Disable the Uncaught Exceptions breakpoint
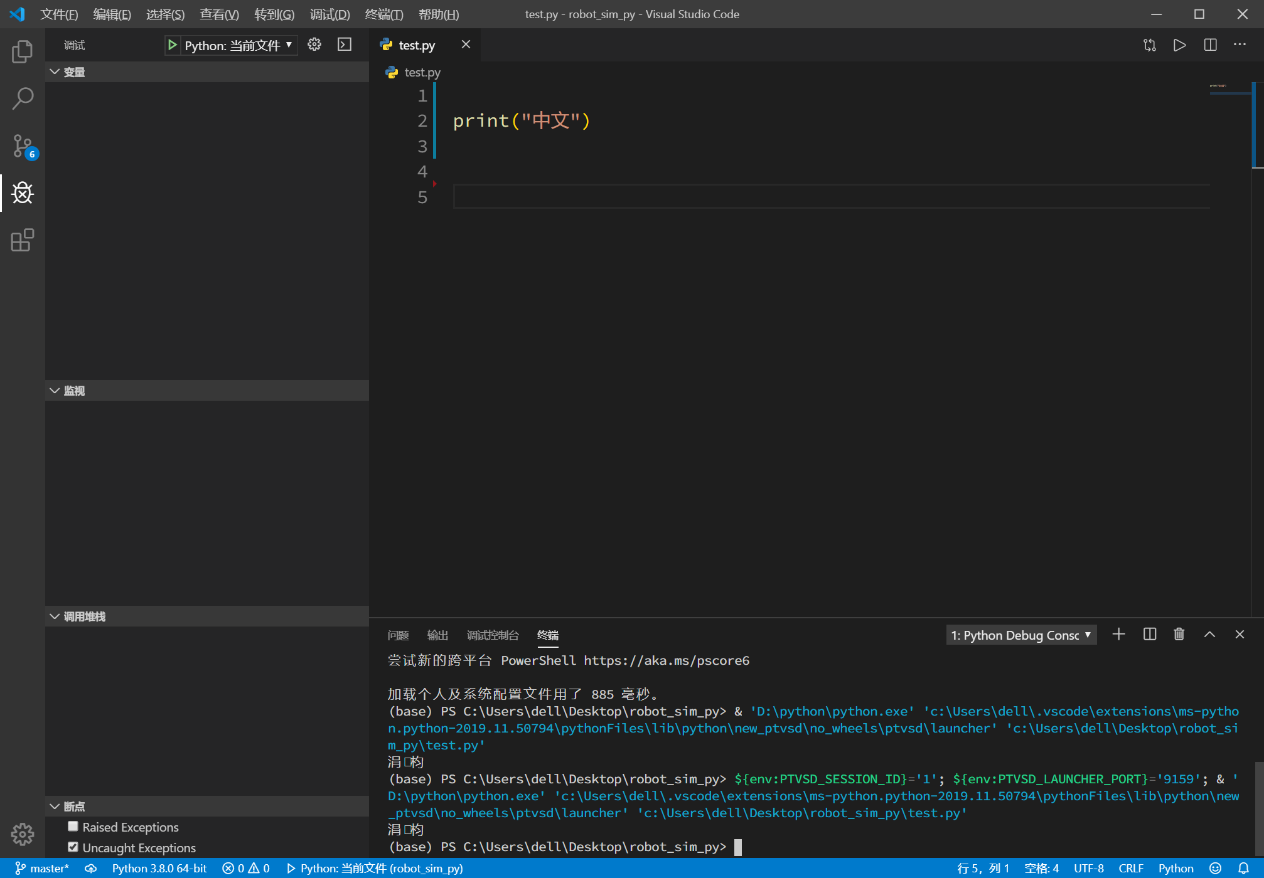1264x878 pixels. [73, 847]
